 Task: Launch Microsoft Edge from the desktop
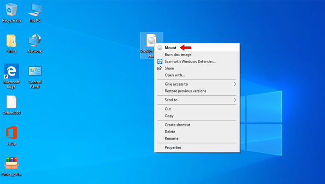tap(12, 71)
